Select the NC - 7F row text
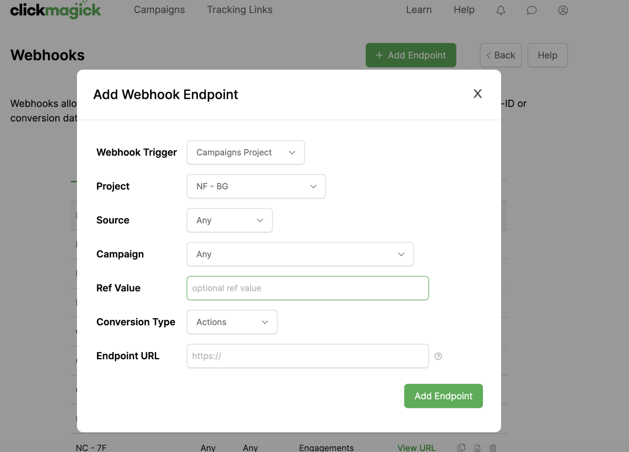629x452 pixels. pyautogui.click(x=91, y=448)
